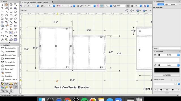Open Chrome from the dock

tap(67, 99)
